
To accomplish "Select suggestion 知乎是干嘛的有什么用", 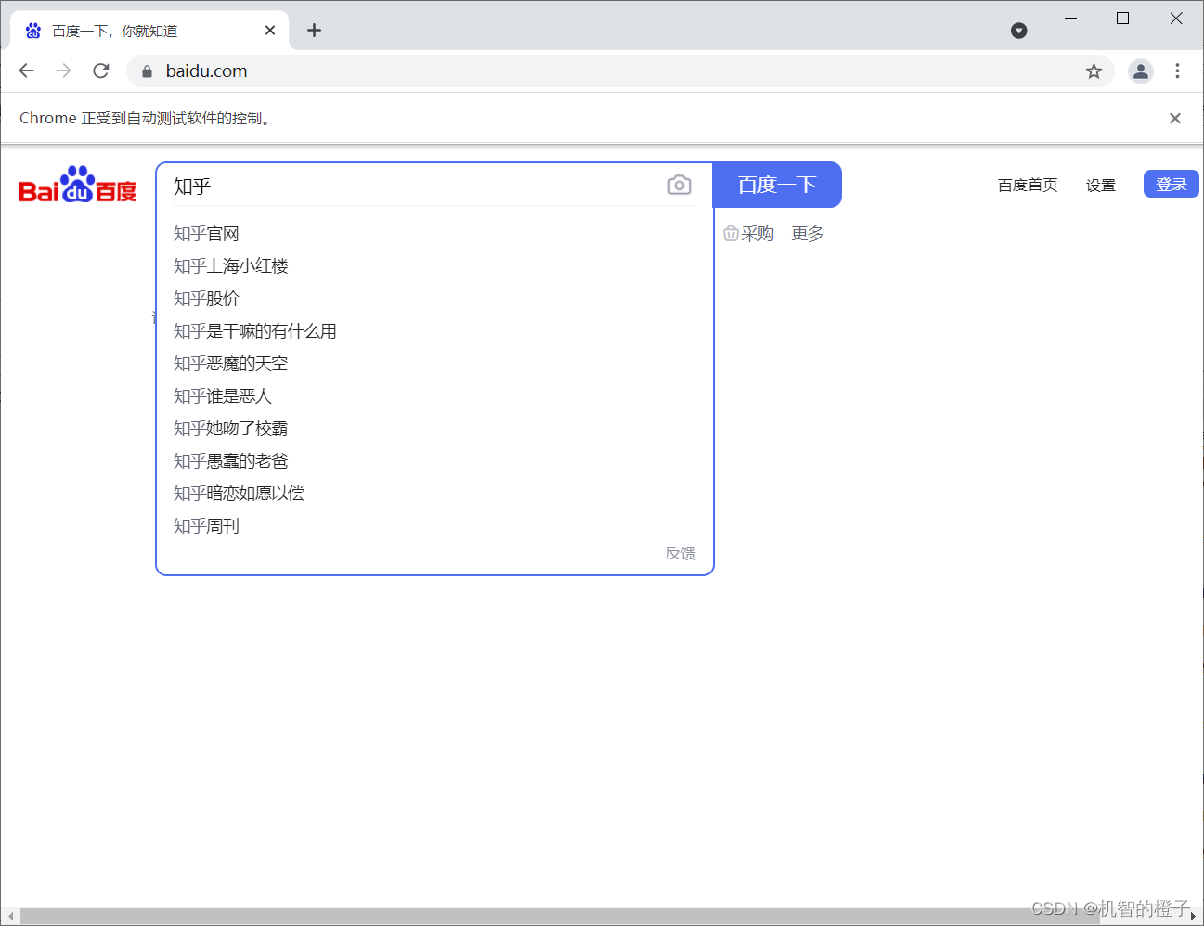I will pyautogui.click(x=434, y=331).
